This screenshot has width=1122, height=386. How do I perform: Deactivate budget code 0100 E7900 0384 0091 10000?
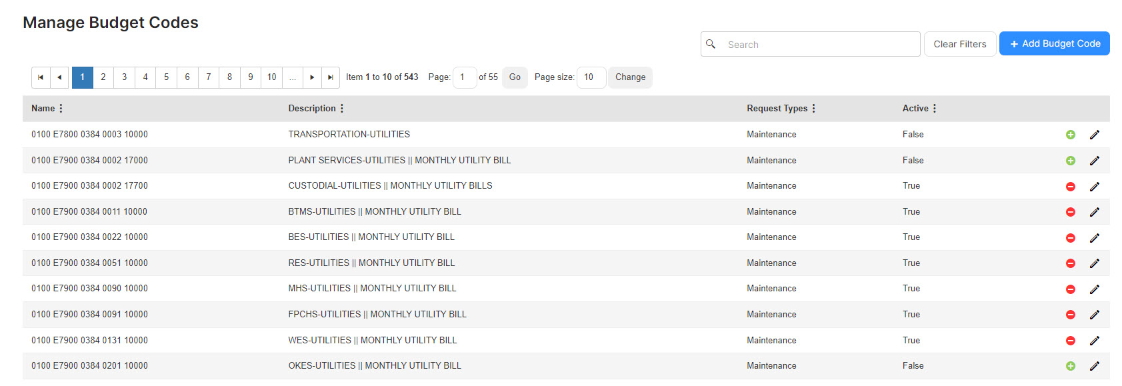(1070, 315)
